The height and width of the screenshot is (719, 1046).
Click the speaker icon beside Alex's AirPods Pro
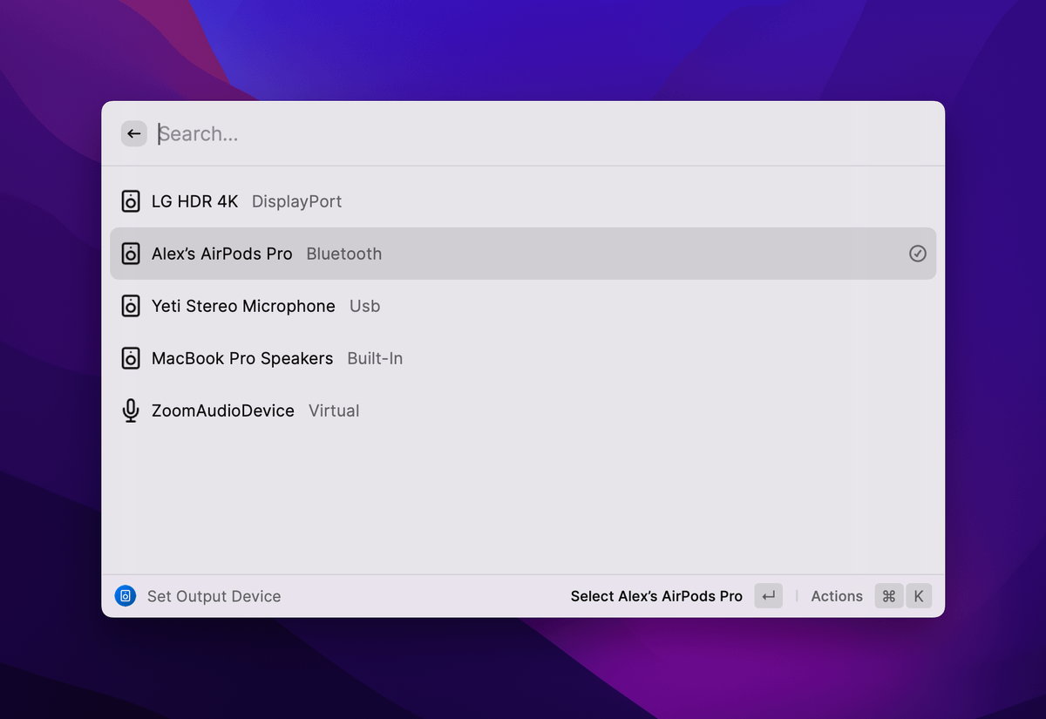point(131,254)
